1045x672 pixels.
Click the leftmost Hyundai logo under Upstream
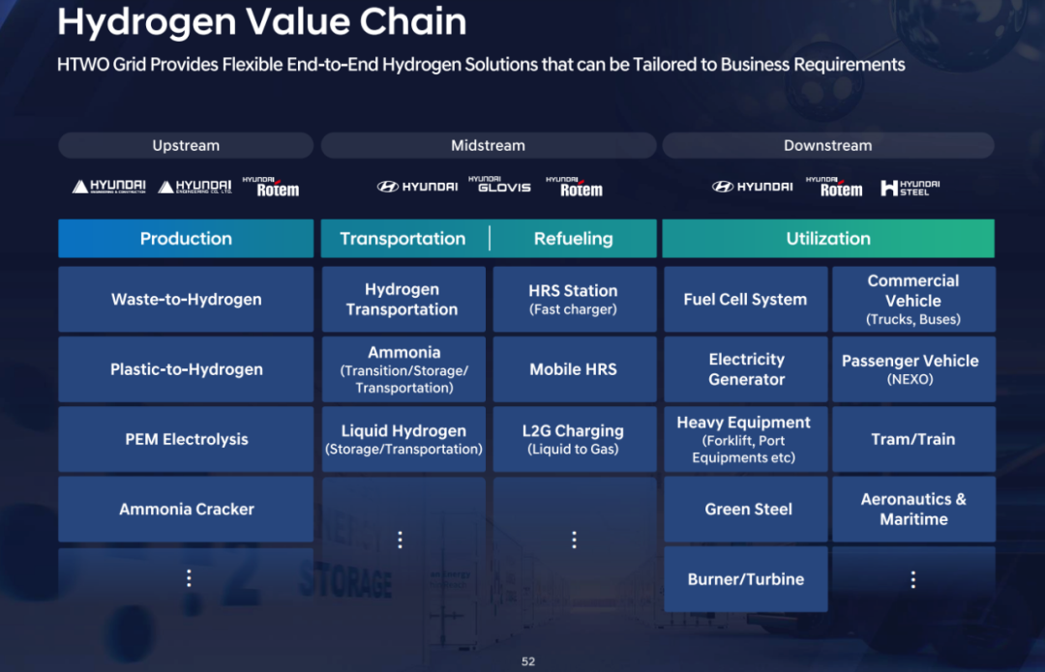(x=108, y=187)
